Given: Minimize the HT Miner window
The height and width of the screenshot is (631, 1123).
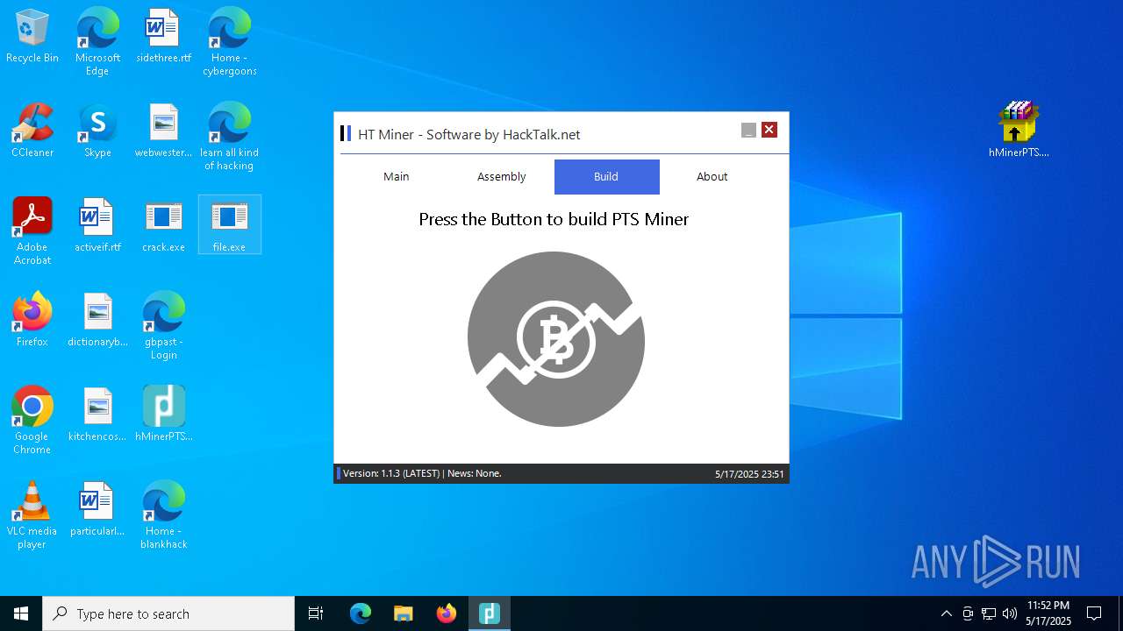Looking at the screenshot, I should (748, 130).
